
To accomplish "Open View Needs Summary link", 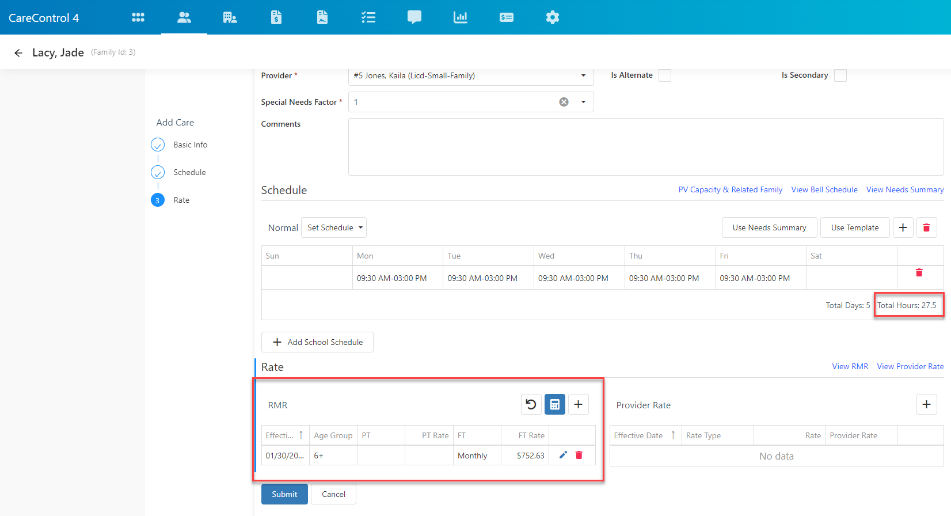I will 905,189.
